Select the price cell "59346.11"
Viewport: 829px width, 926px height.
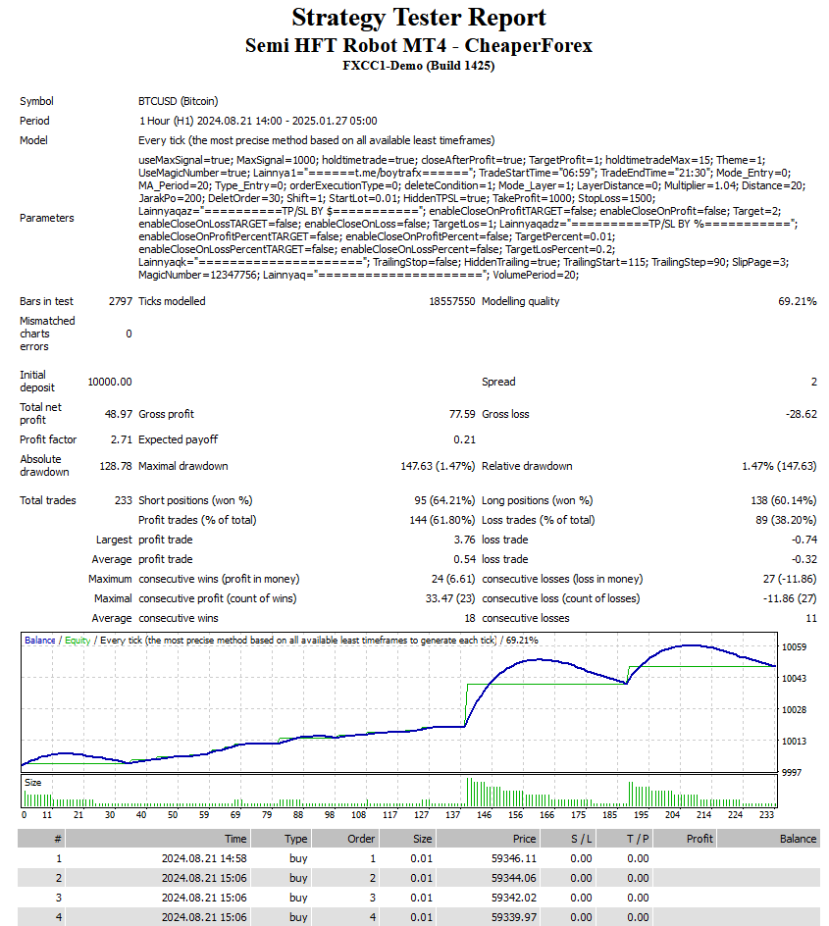click(x=514, y=858)
